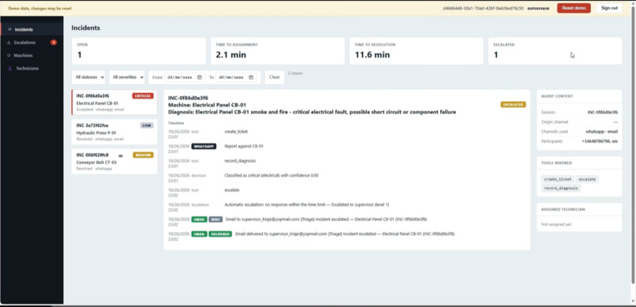Select incident INC-3e72f62fce Hydraulic Press card

coord(114,132)
